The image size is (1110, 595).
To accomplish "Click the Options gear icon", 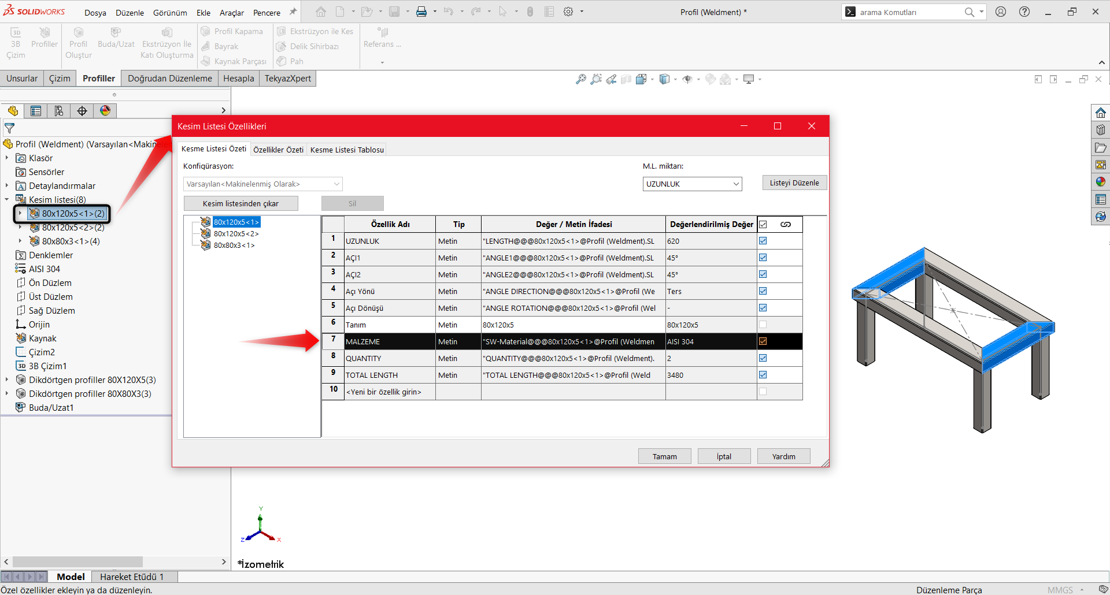I will point(568,12).
